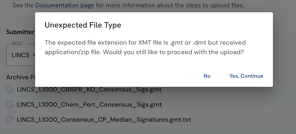This screenshot has height=134, width=296.
Task: Click the LINCS_L1000_CRISPR_KO_Consensus_Sigs.gmt file name
Action: click(89, 89)
